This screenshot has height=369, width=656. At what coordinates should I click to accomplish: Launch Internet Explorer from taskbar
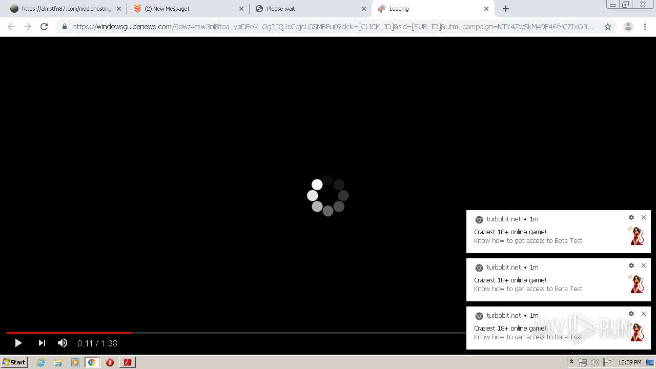(41, 362)
